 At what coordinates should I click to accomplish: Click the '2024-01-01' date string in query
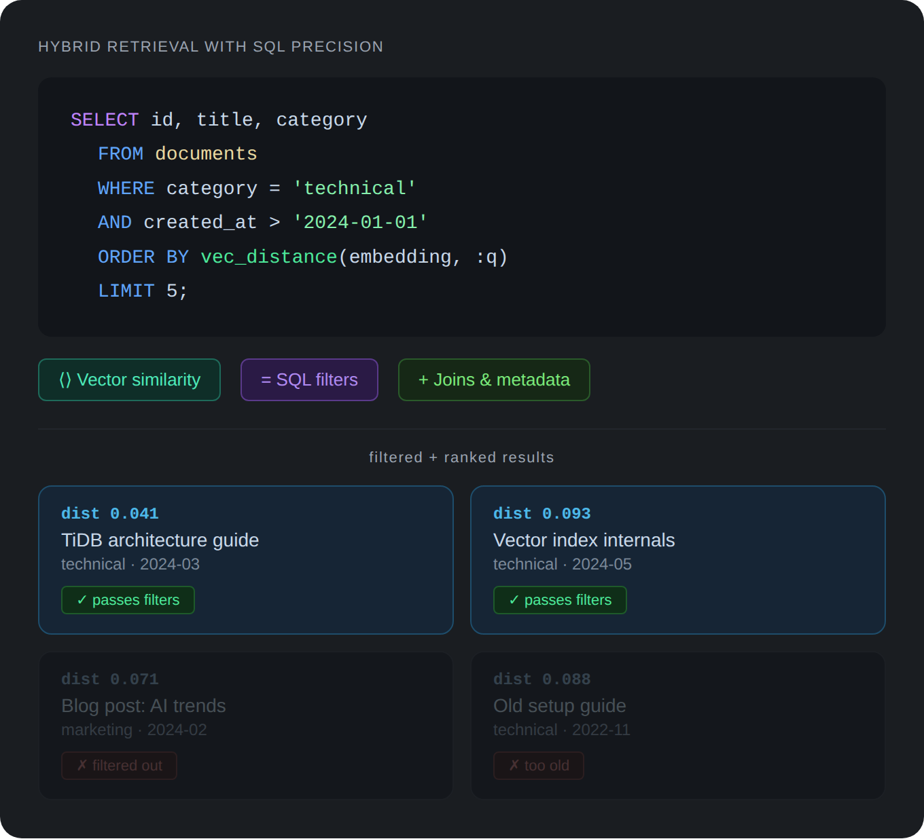pos(360,223)
